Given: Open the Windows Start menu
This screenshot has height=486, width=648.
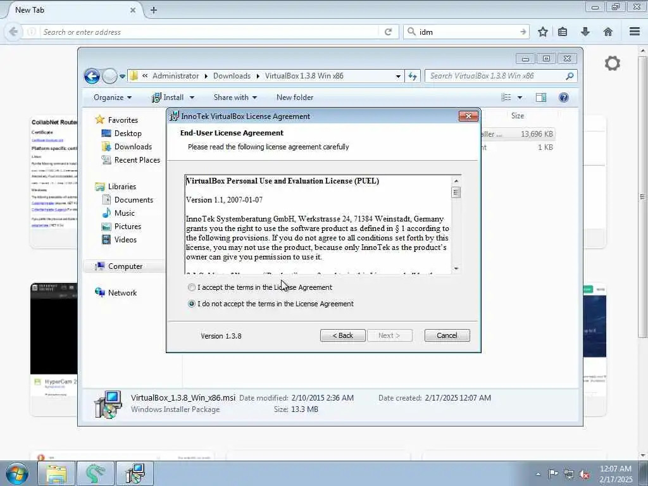Looking at the screenshot, I should point(17,474).
